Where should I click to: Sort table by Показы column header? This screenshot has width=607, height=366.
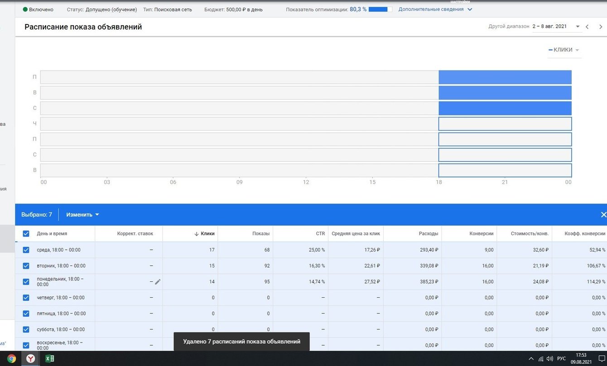pyautogui.click(x=261, y=233)
